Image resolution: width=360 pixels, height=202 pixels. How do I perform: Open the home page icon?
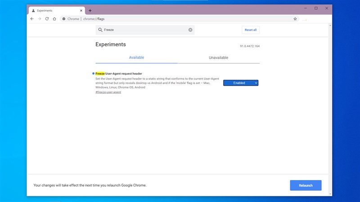click(x=54, y=19)
